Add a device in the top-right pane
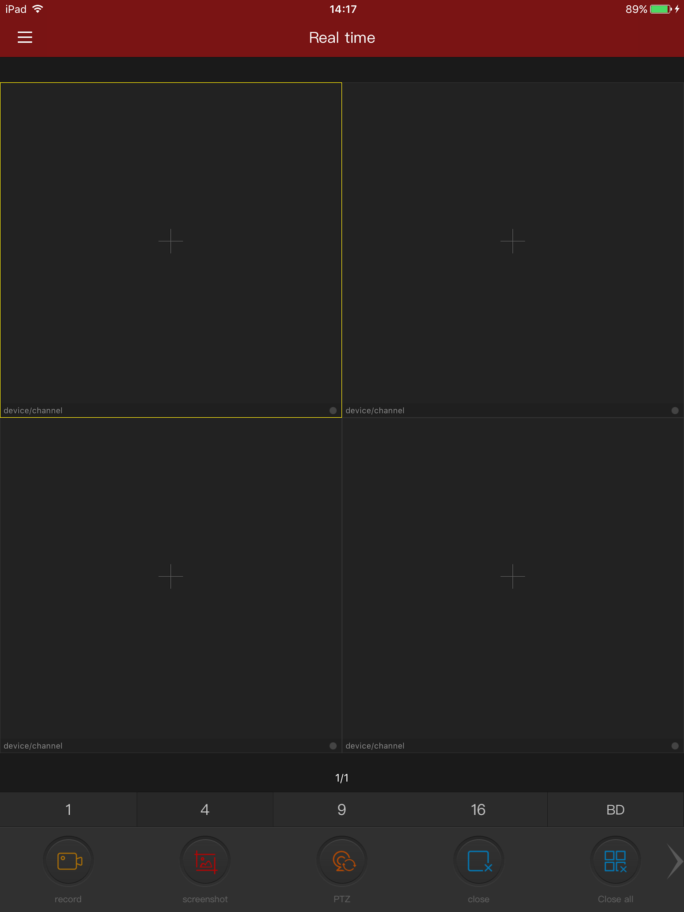The width and height of the screenshot is (684, 912). coord(512,241)
